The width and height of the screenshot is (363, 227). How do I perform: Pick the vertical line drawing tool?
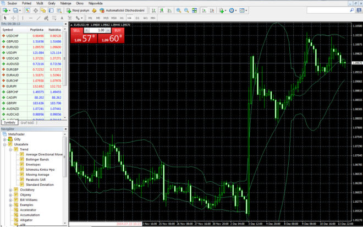(x=23, y=18)
